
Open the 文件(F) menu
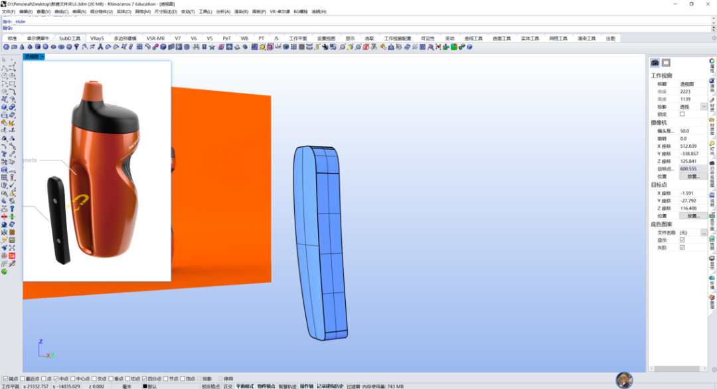(x=9, y=11)
